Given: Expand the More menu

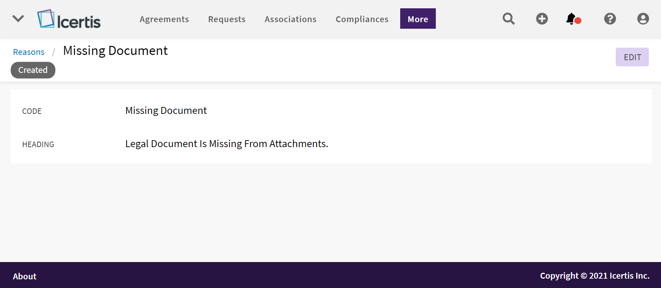Looking at the screenshot, I should pos(418,19).
